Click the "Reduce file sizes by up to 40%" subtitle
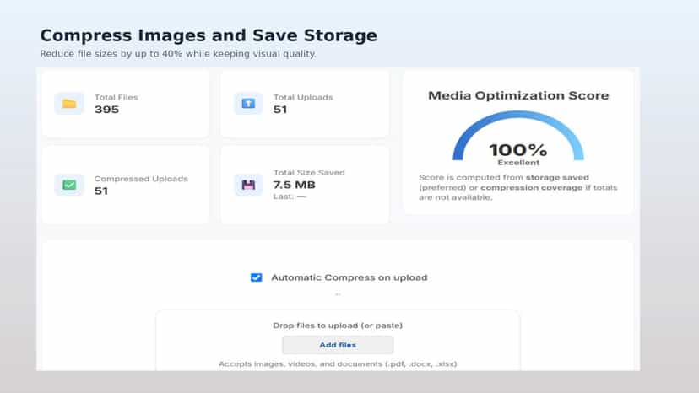This screenshot has height=393, width=699. pos(178,54)
